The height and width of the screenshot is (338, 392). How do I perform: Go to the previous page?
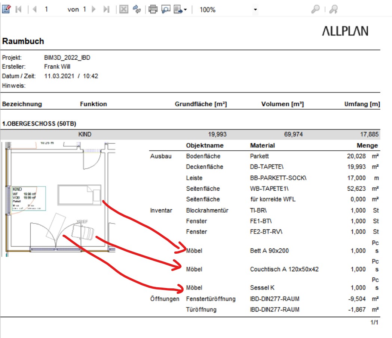coord(34,9)
